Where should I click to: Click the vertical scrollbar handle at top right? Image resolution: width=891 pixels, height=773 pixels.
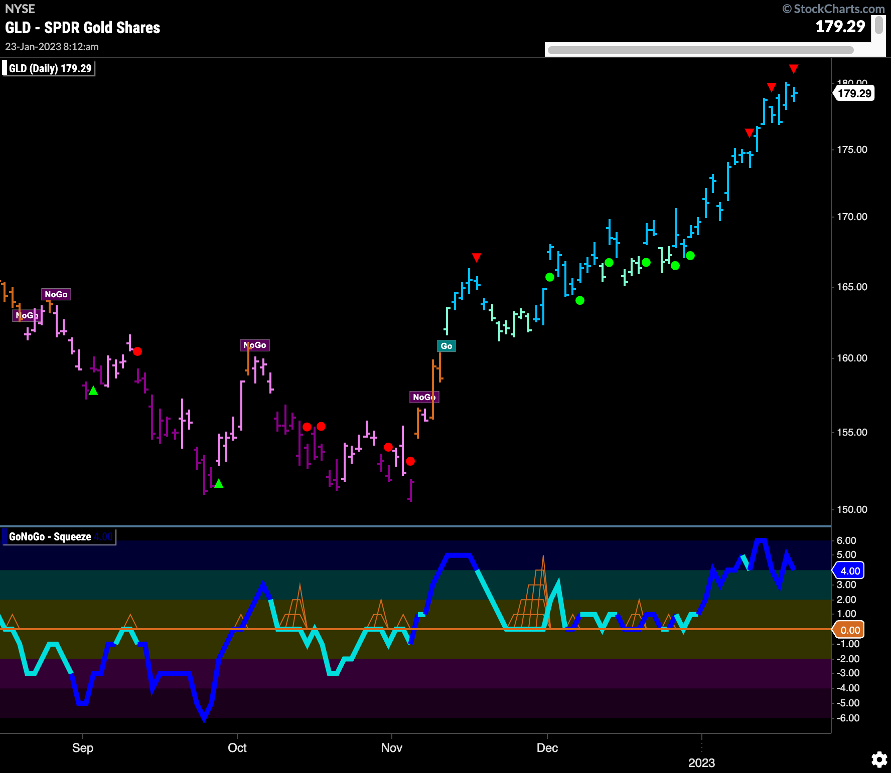[879, 25]
